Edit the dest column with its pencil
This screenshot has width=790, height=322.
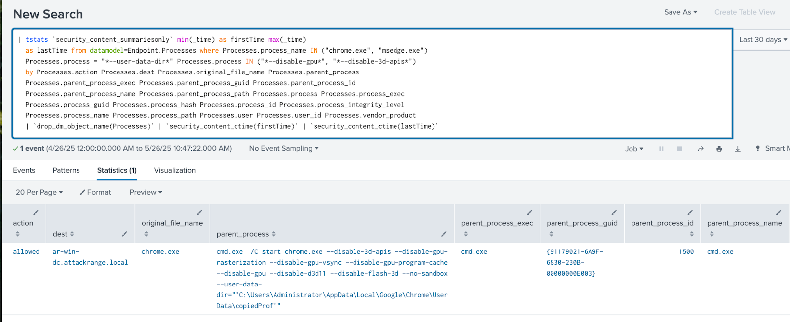[124, 234]
